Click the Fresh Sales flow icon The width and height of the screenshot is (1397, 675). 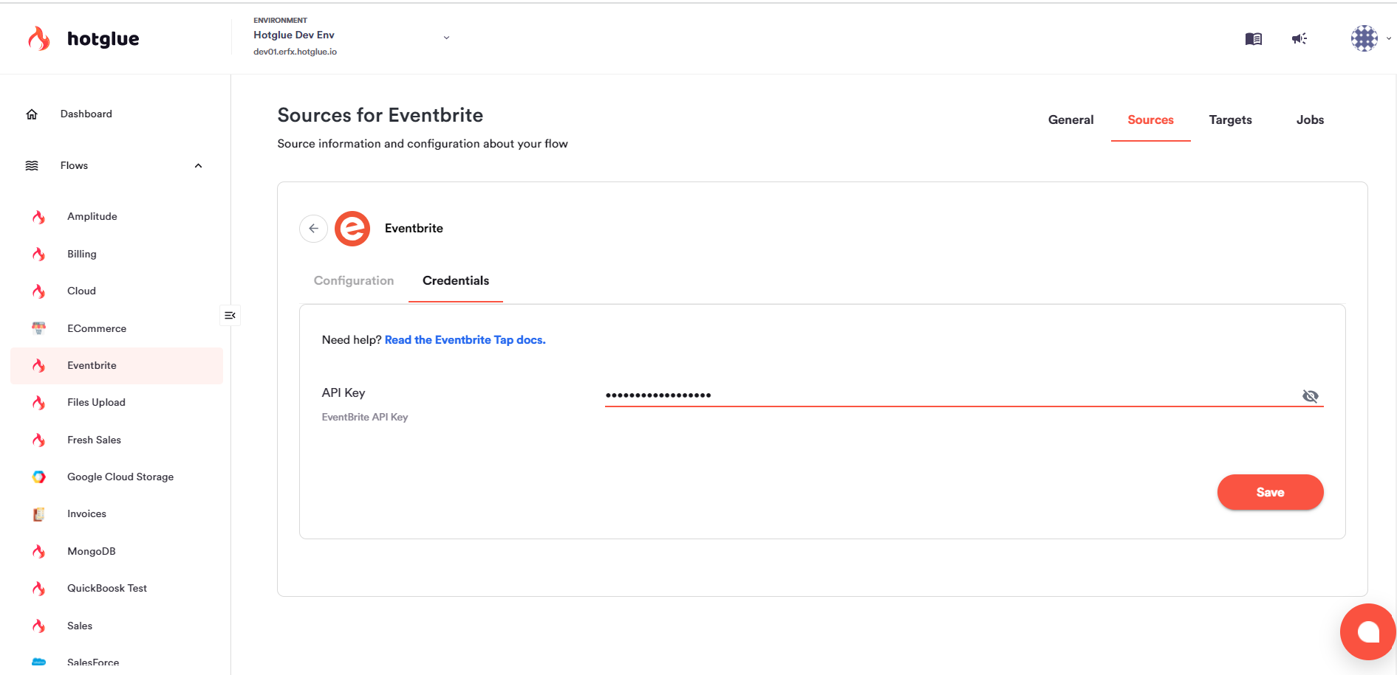click(x=39, y=440)
